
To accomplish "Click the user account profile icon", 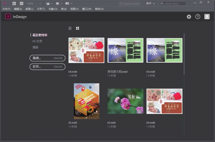I will tap(207, 17).
